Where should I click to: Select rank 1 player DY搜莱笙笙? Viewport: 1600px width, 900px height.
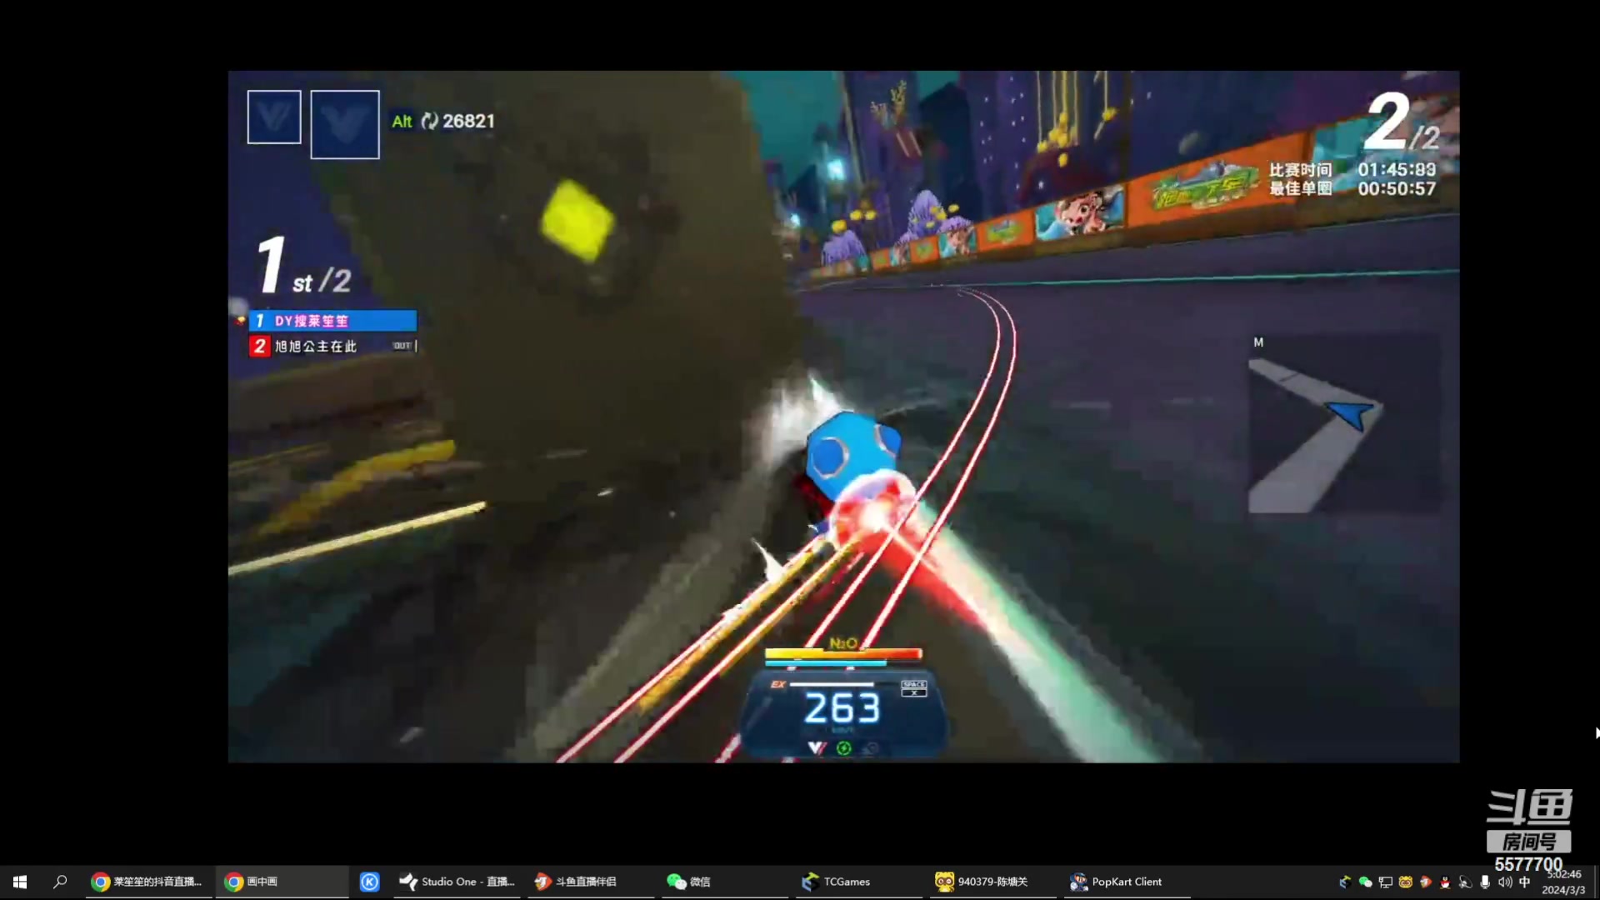click(332, 321)
